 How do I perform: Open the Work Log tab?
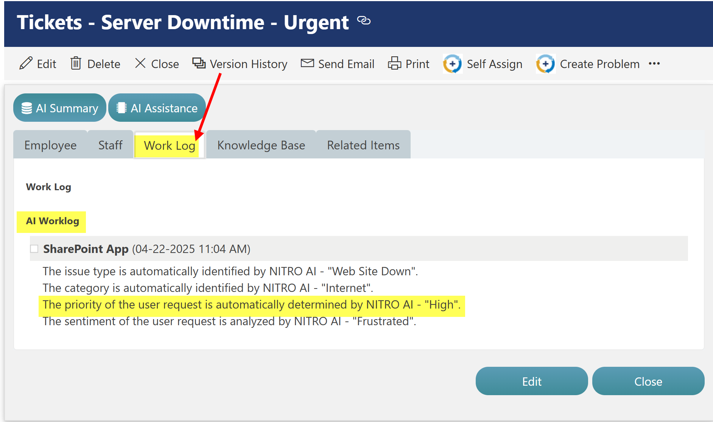pyautogui.click(x=170, y=146)
